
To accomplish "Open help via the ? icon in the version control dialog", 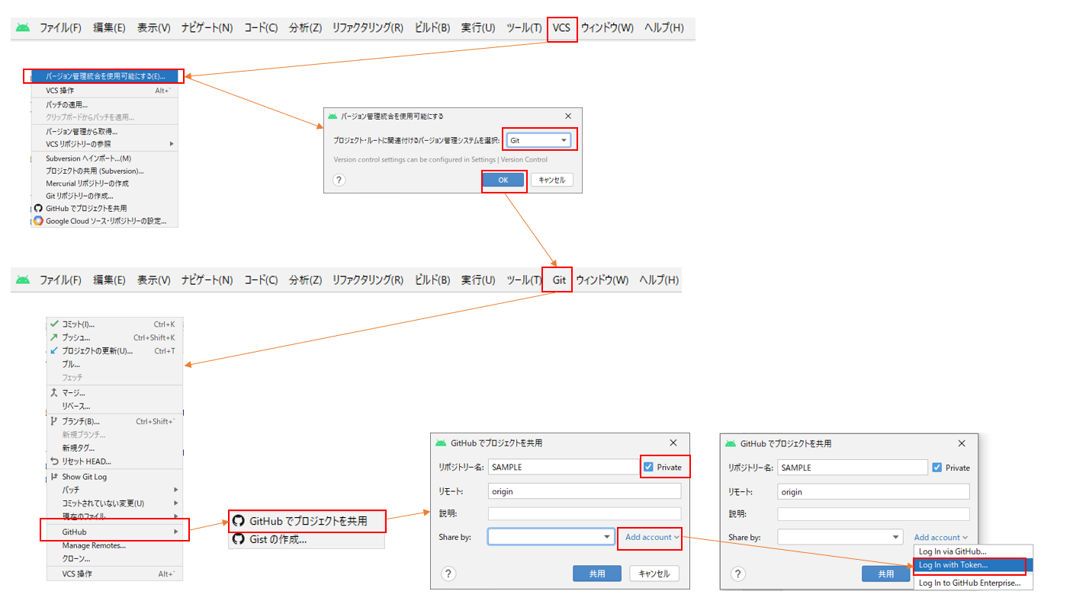I will (x=337, y=180).
